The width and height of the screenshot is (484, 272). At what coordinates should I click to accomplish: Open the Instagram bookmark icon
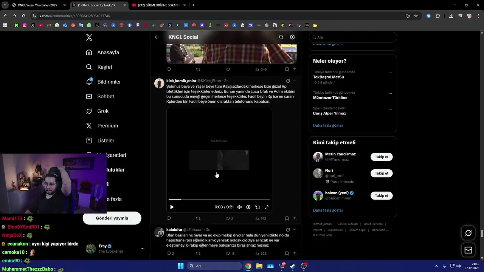(x=25, y=25)
